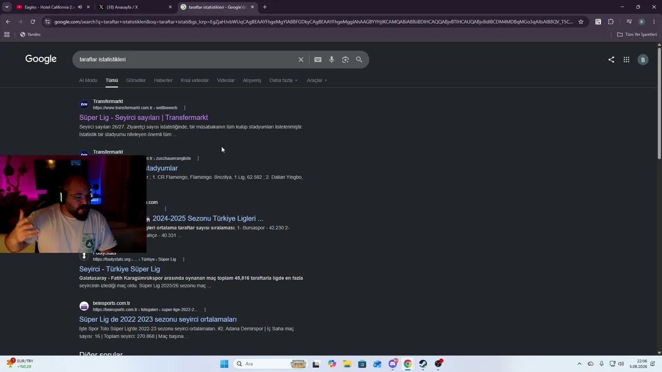
Task: Open the apps grid in bookmarks bar
Action: (7, 35)
